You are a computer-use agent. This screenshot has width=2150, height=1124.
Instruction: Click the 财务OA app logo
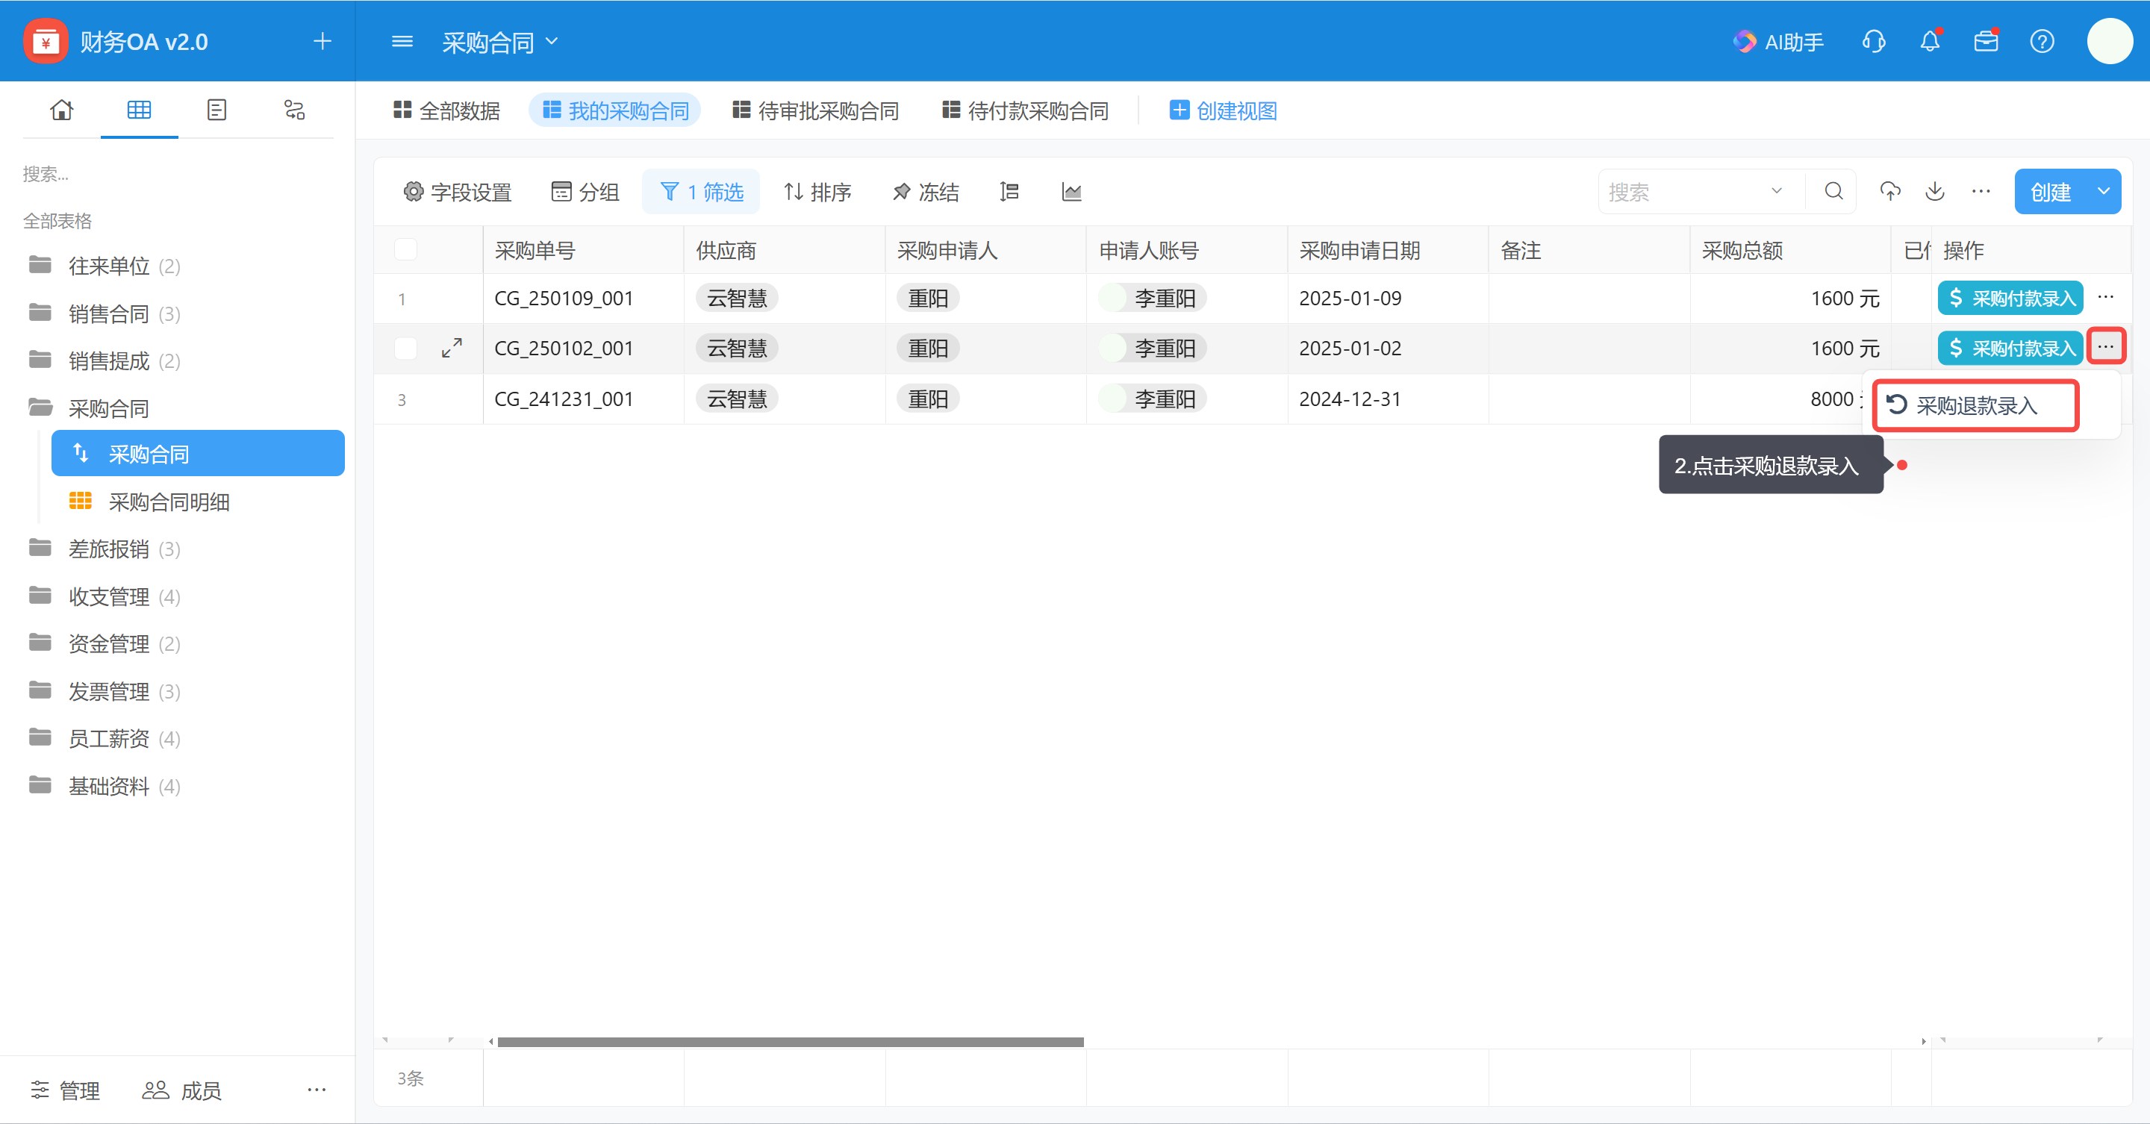[46, 41]
